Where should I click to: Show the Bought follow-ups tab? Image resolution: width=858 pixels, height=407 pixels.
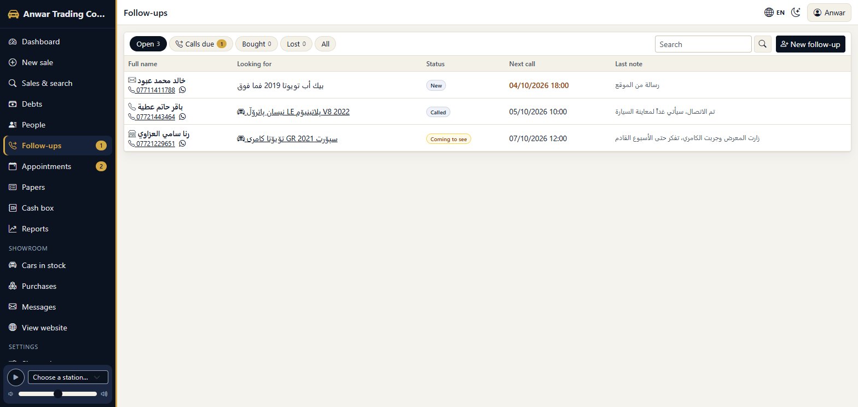point(257,44)
